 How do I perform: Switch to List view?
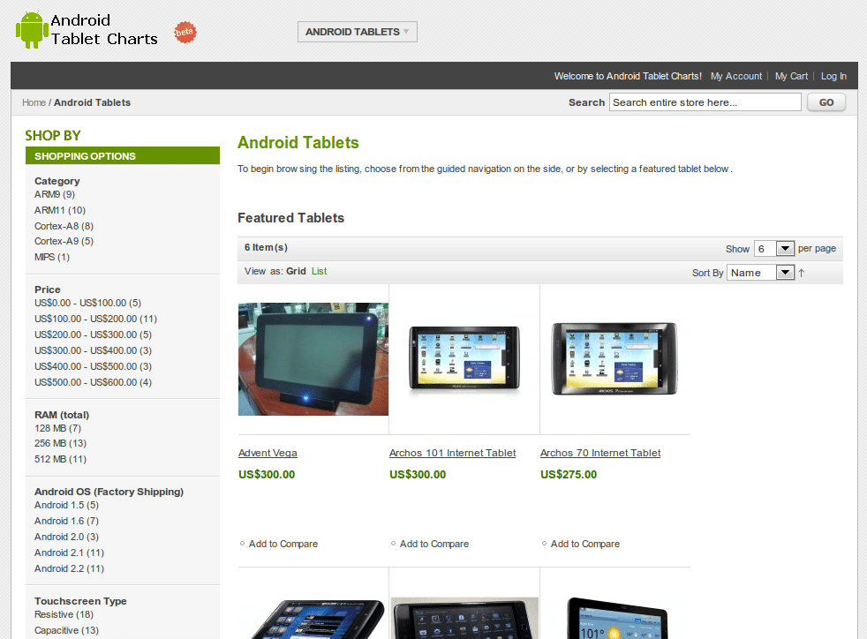click(x=319, y=272)
